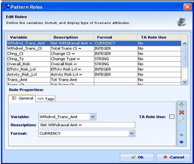Click the red X delete role icon
The height and width of the screenshot is (164, 194).
182,112
